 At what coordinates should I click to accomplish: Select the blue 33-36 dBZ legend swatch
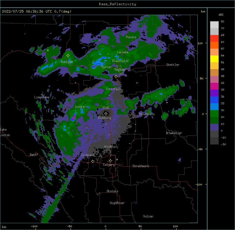point(214,100)
